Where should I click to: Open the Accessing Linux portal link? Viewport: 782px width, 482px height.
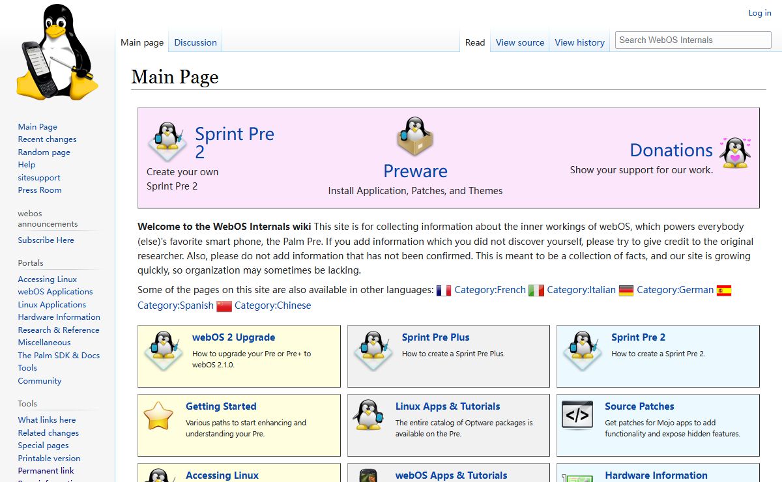tap(48, 279)
